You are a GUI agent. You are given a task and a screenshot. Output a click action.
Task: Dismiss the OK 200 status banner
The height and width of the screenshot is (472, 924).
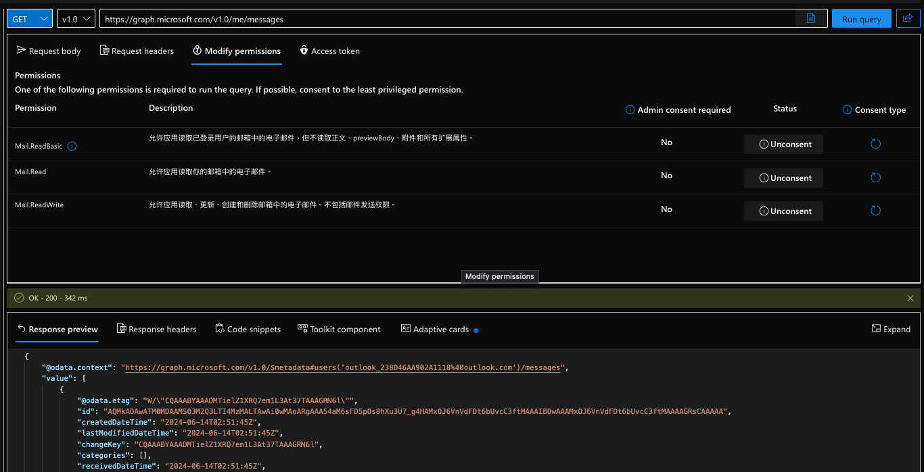(910, 297)
